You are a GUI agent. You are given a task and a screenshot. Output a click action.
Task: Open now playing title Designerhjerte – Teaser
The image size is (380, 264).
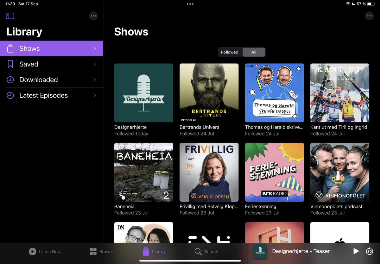301,251
